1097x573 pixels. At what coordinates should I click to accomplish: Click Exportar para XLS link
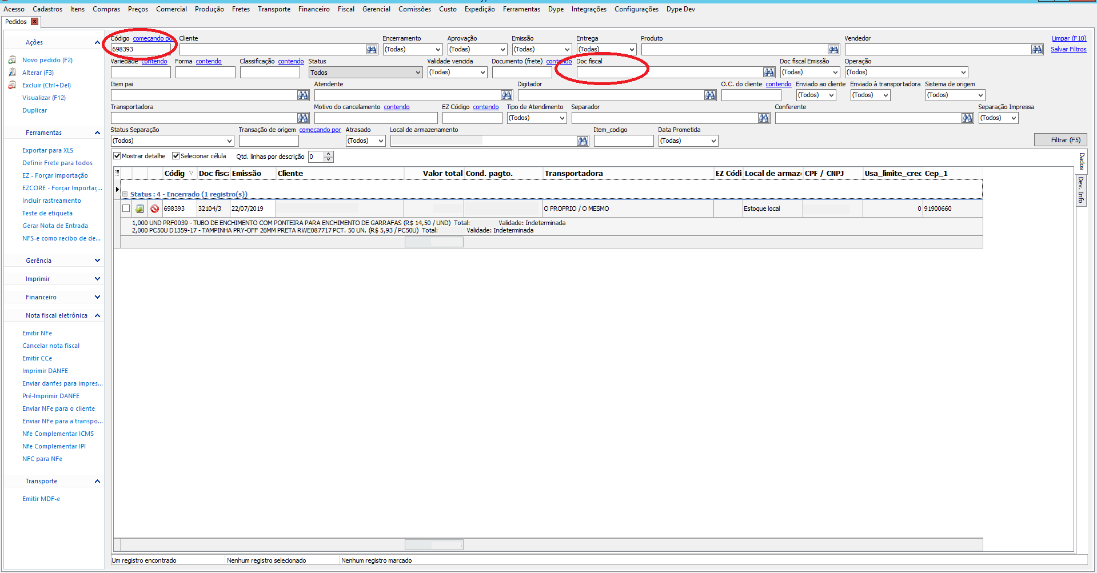(x=48, y=150)
